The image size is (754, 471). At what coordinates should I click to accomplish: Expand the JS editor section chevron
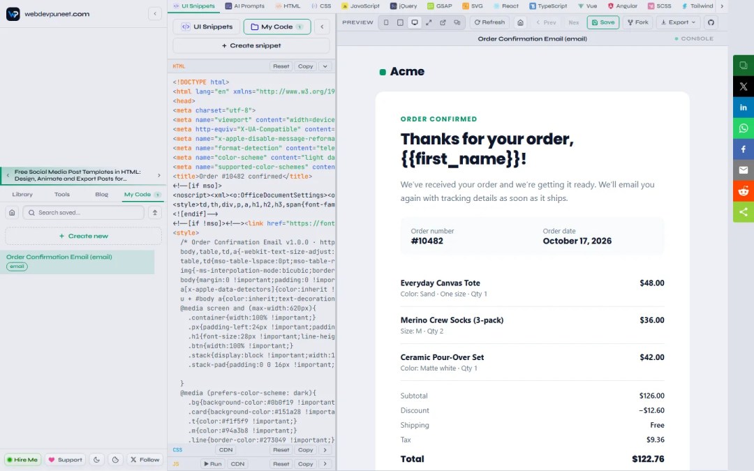click(x=325, y=464)
